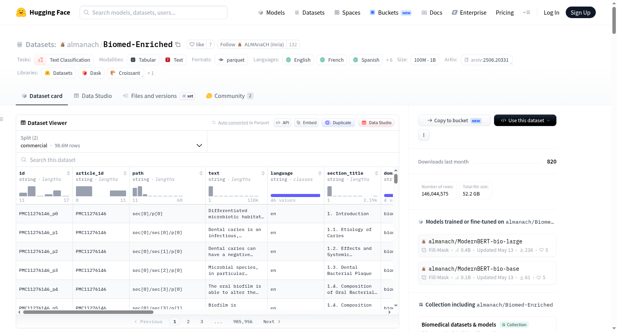Filter by Tabular modality tag

coord(143,60)
